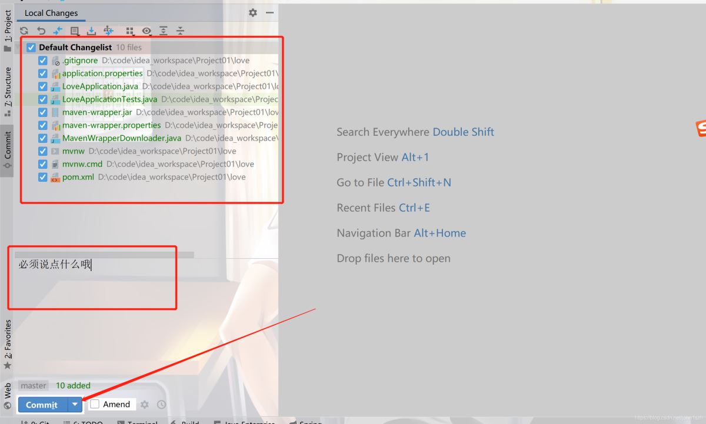The image size is (706, 424).
Task: Open the Web side tab
Action: tap(7, 395)
